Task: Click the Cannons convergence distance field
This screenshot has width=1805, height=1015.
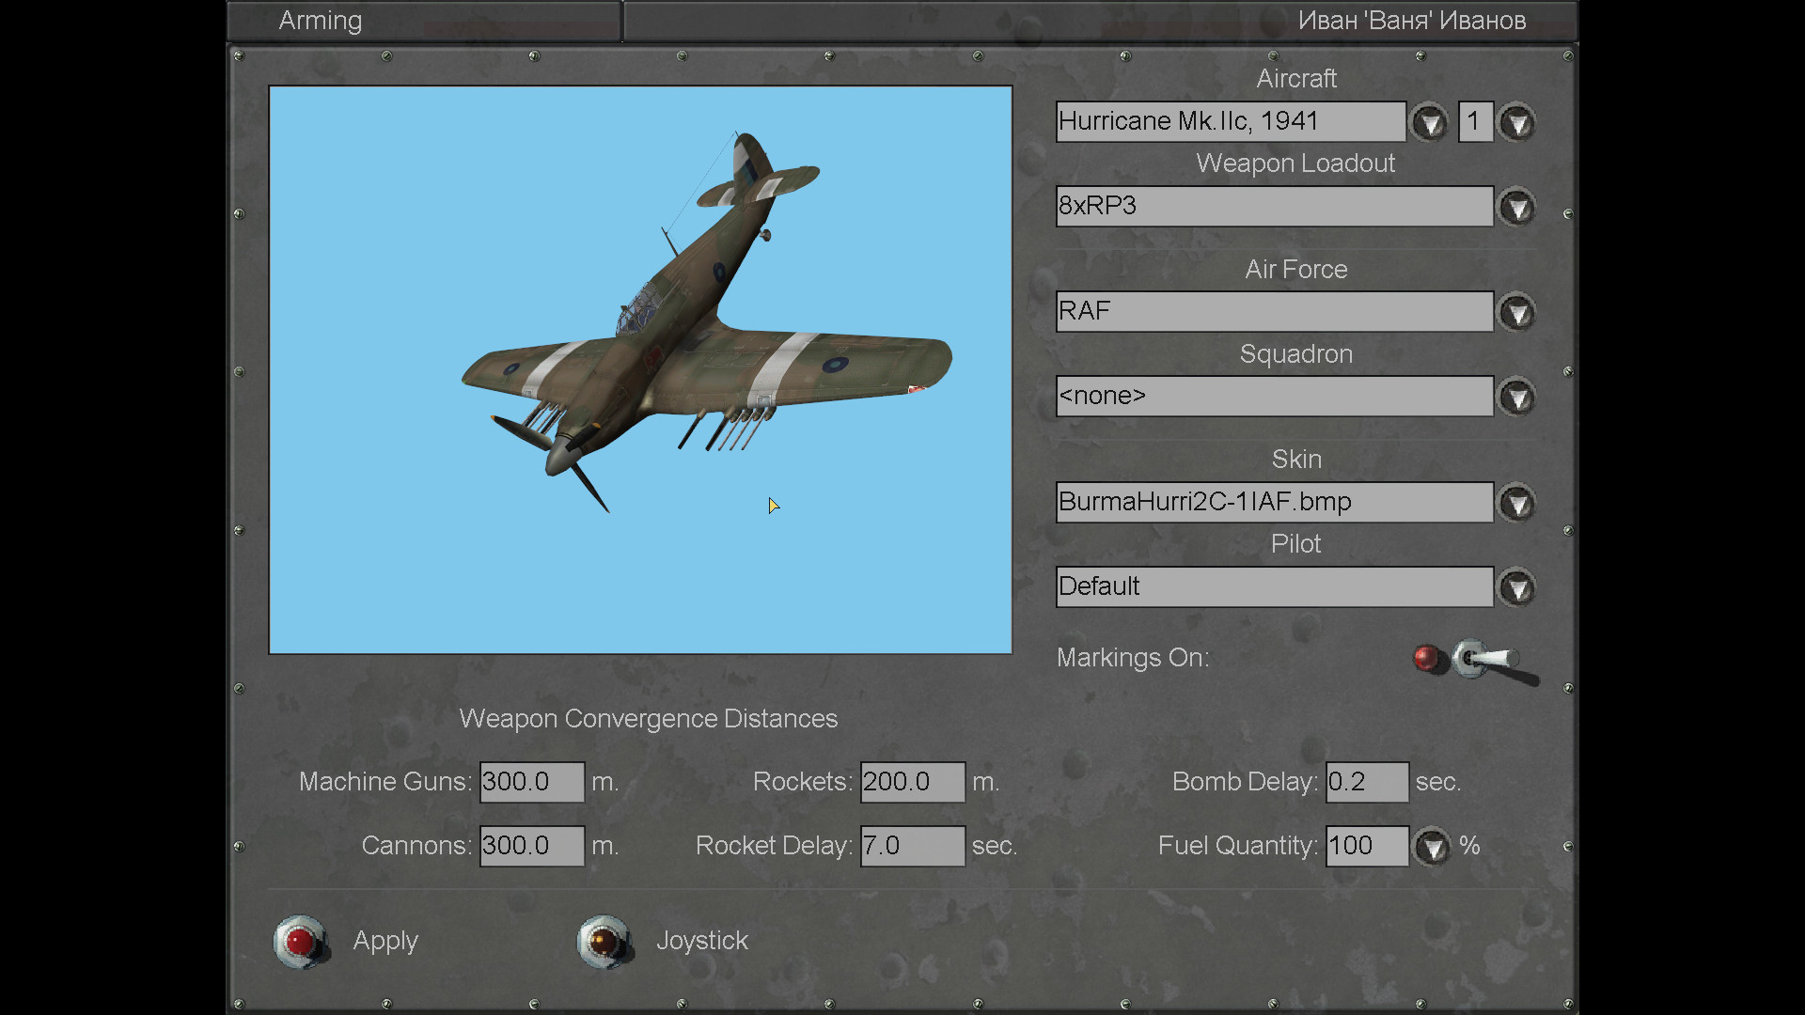Action: pyautogui.click(x=531, y=846)
